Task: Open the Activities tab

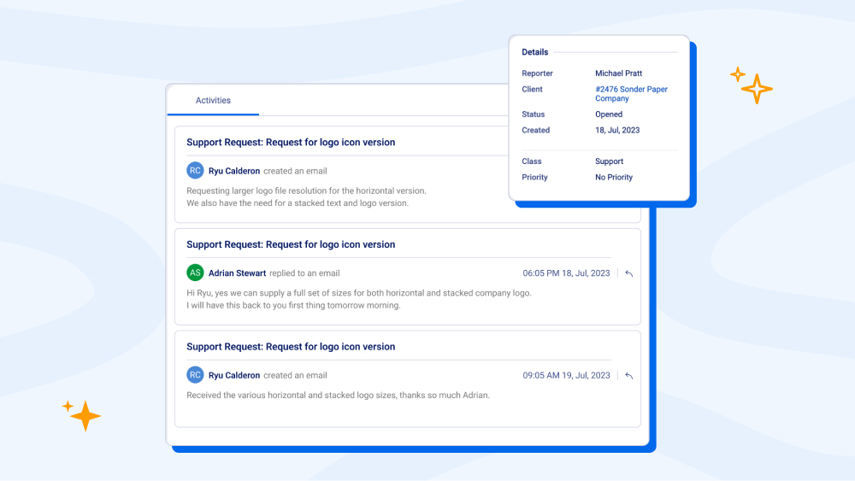Action: (213, 100)
